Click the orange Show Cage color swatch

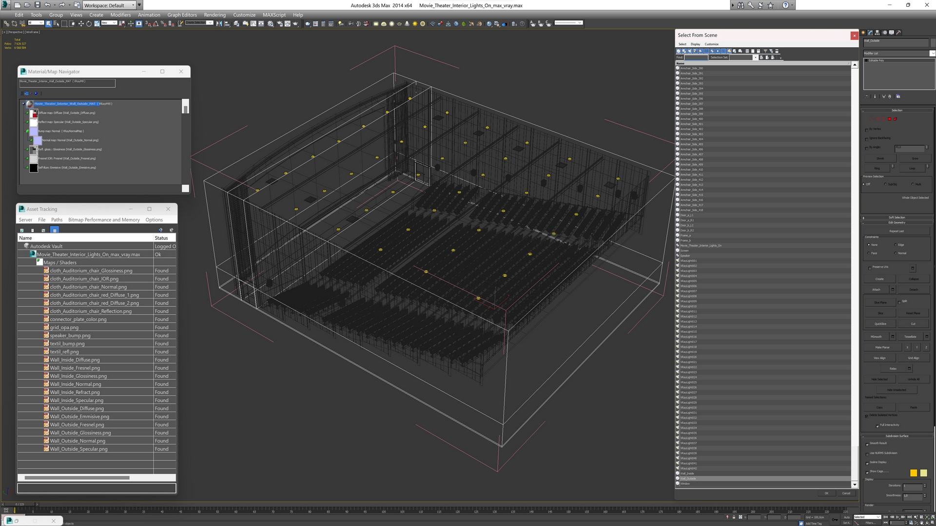click(913, 473)
